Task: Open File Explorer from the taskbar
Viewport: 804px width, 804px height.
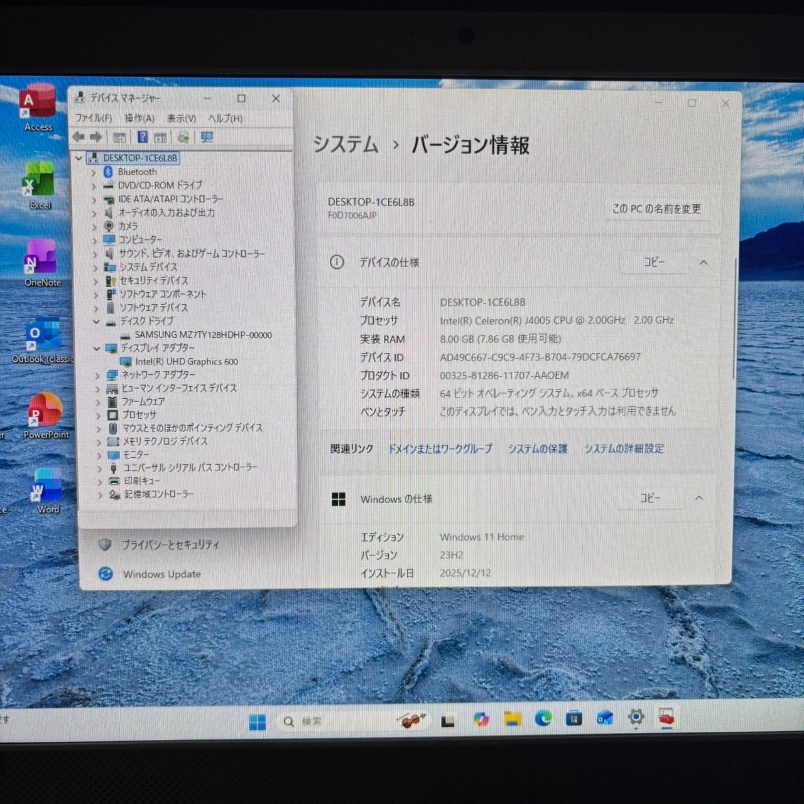Action: 513,719
